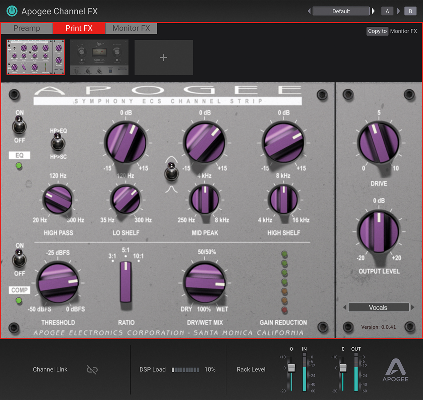
Task: Open the Vocals preset selector
Action: click(378, 307)
